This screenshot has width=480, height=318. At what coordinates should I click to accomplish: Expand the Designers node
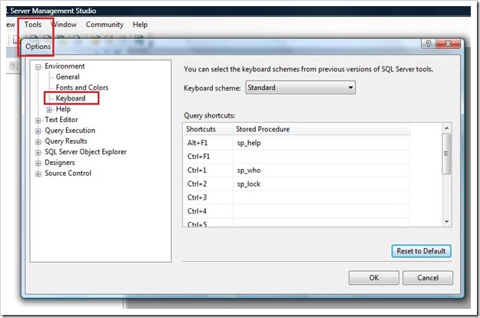38,163
